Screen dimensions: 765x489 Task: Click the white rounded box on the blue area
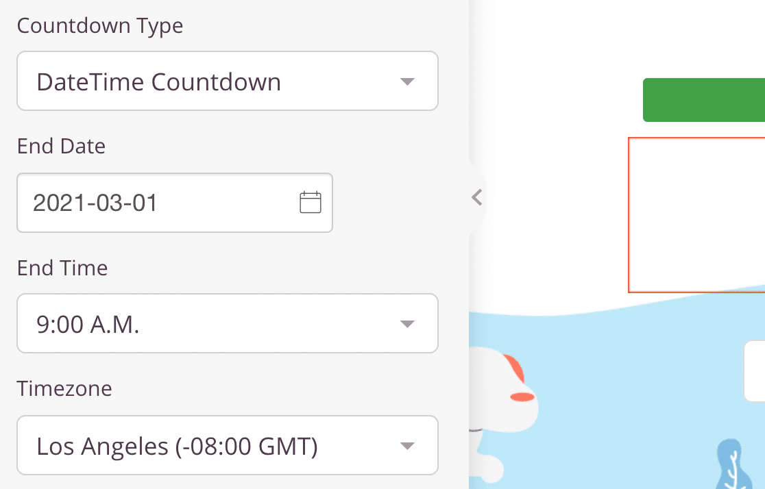754,371
